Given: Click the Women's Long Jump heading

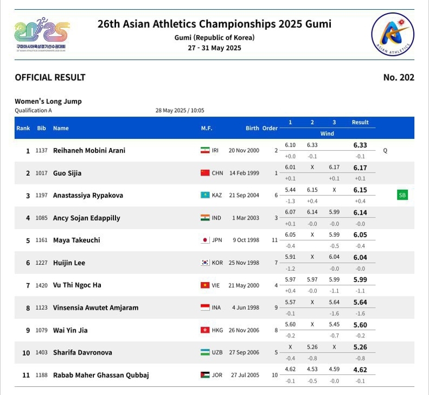Looking at the screenshot, I should point(48,101).
